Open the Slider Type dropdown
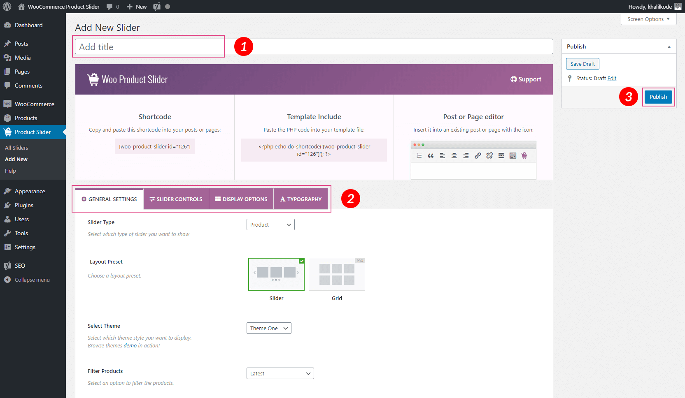 pyautogui.click(x=270, y=224)
